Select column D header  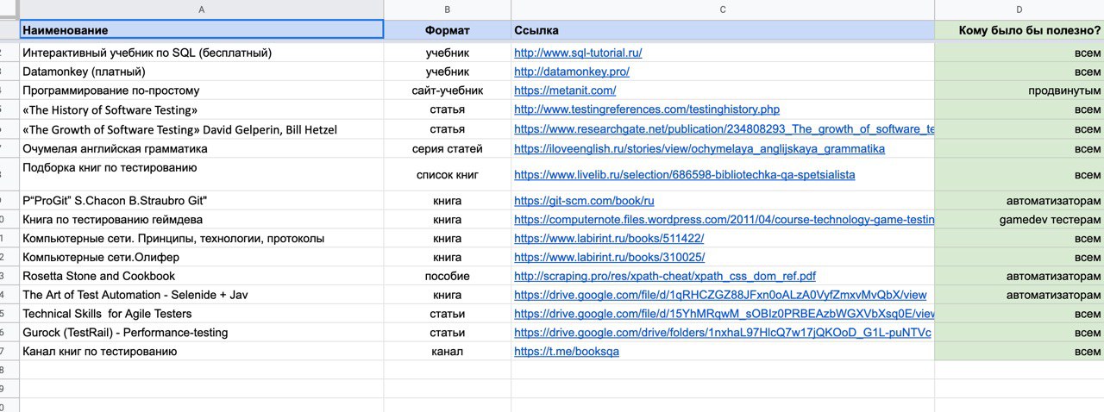[1019, 9]
